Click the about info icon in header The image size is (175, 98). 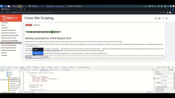[x=163, y=18]
